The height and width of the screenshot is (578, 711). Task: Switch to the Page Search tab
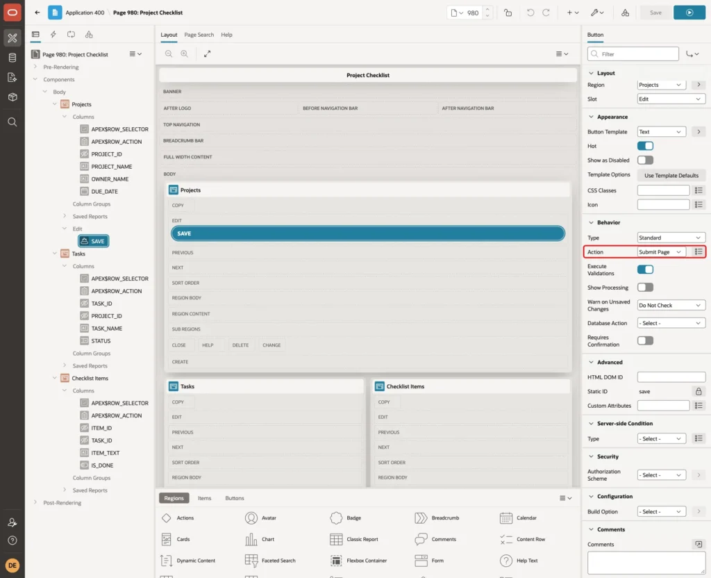click(199, 35)
